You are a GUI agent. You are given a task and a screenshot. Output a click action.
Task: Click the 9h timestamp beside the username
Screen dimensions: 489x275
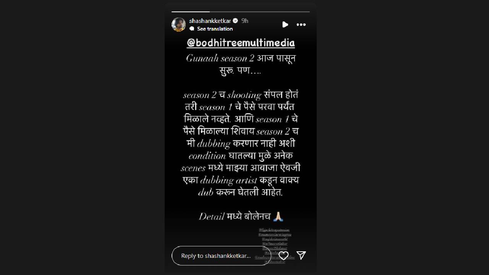tap(245, 21)
